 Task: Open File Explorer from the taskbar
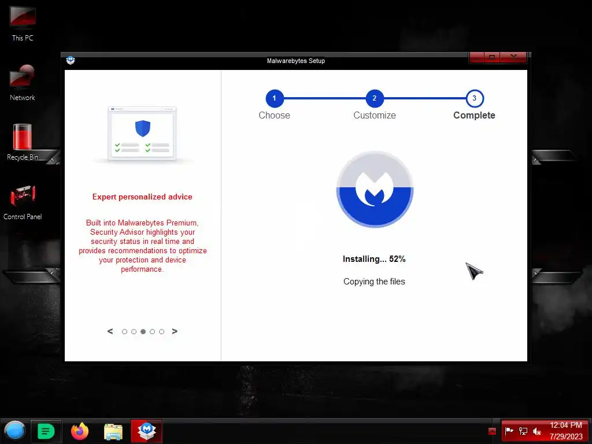click(x=113, y=431)
